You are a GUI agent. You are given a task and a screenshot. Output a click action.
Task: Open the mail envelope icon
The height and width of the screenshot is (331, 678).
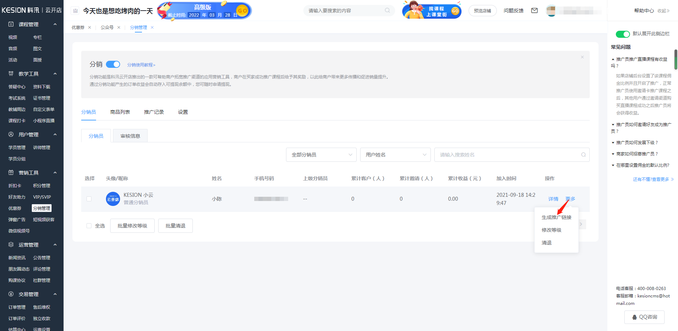[535, 11]
